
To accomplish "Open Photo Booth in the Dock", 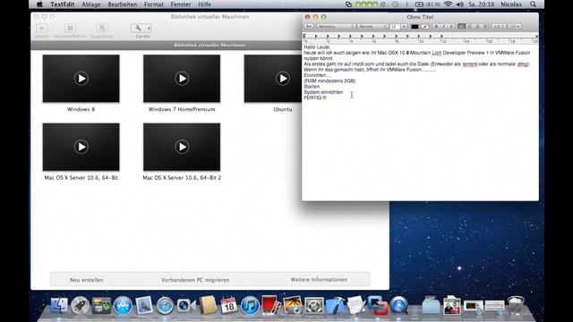I will tap(271, 305).
